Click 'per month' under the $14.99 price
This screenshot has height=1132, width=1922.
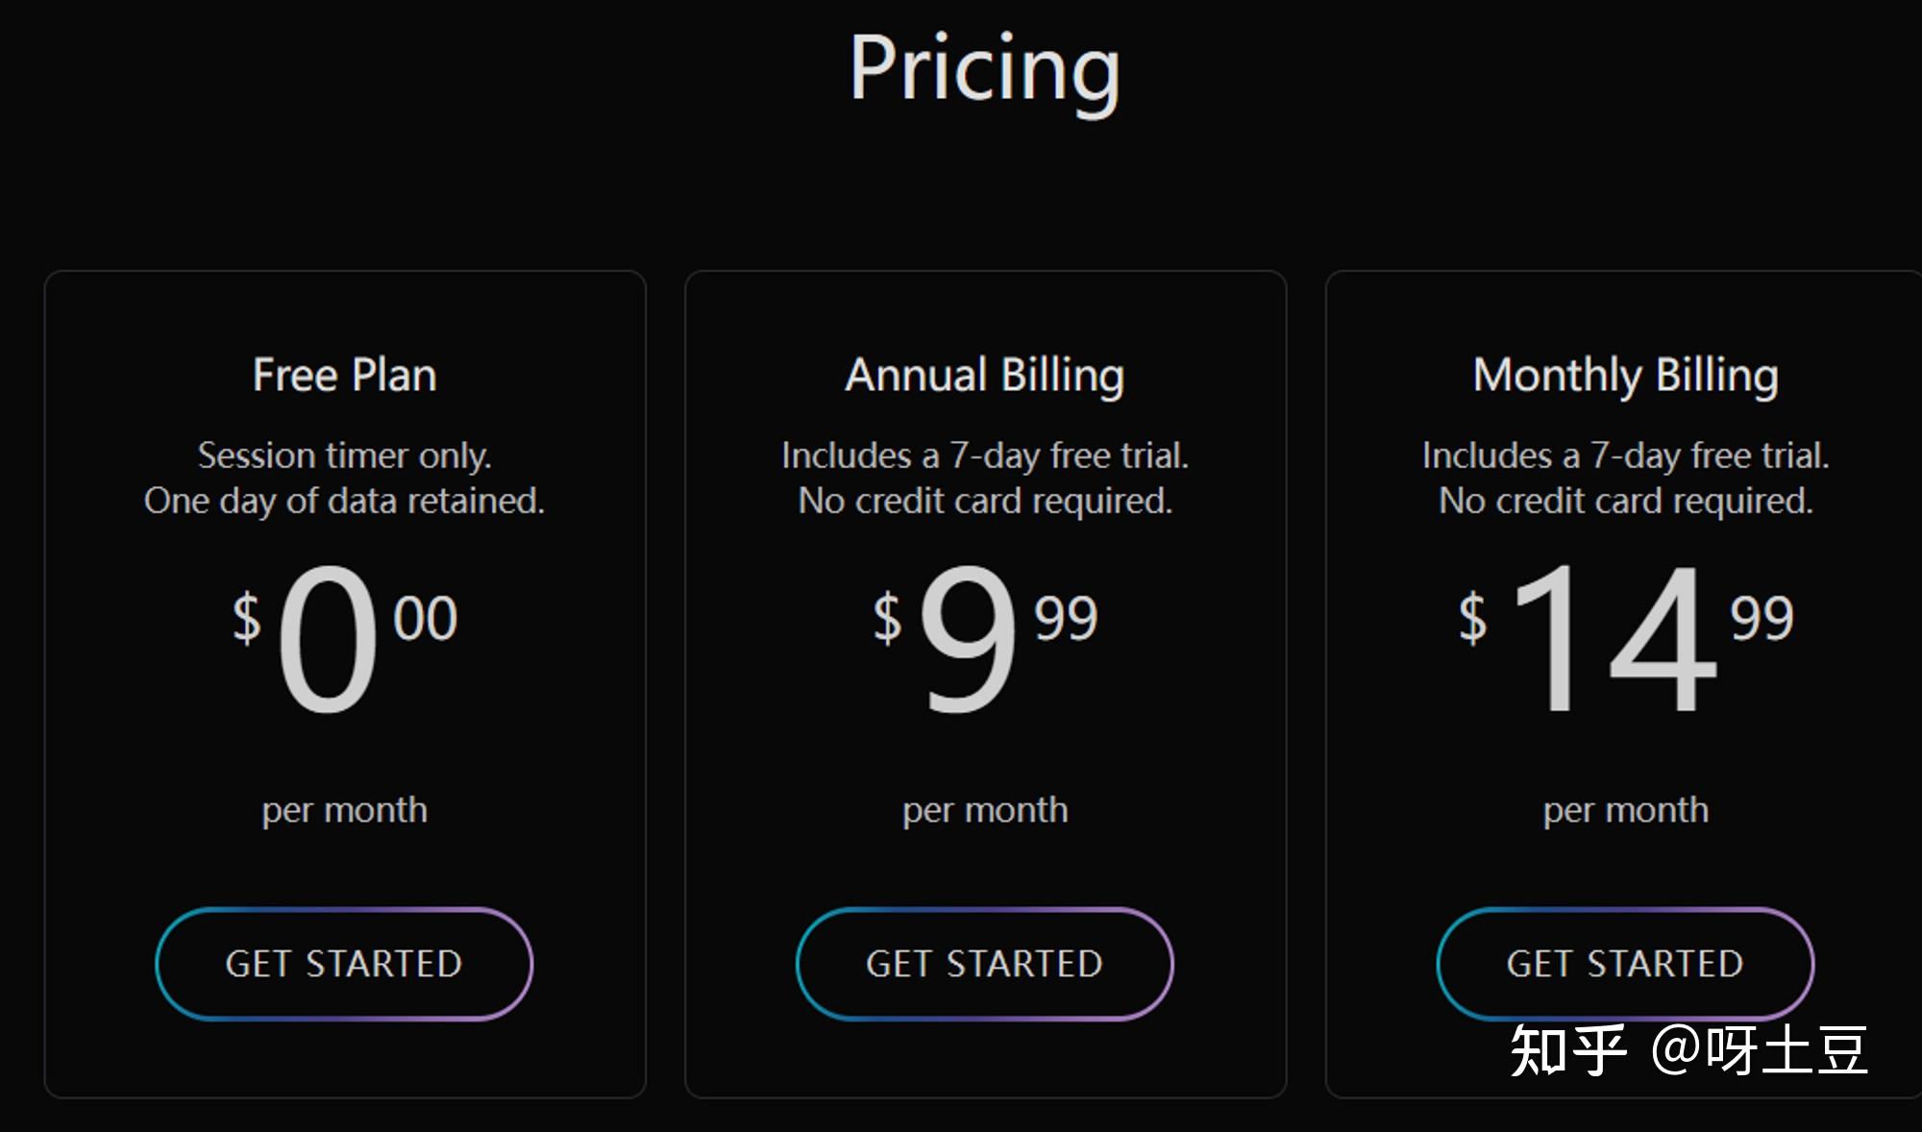[1625, 810]
